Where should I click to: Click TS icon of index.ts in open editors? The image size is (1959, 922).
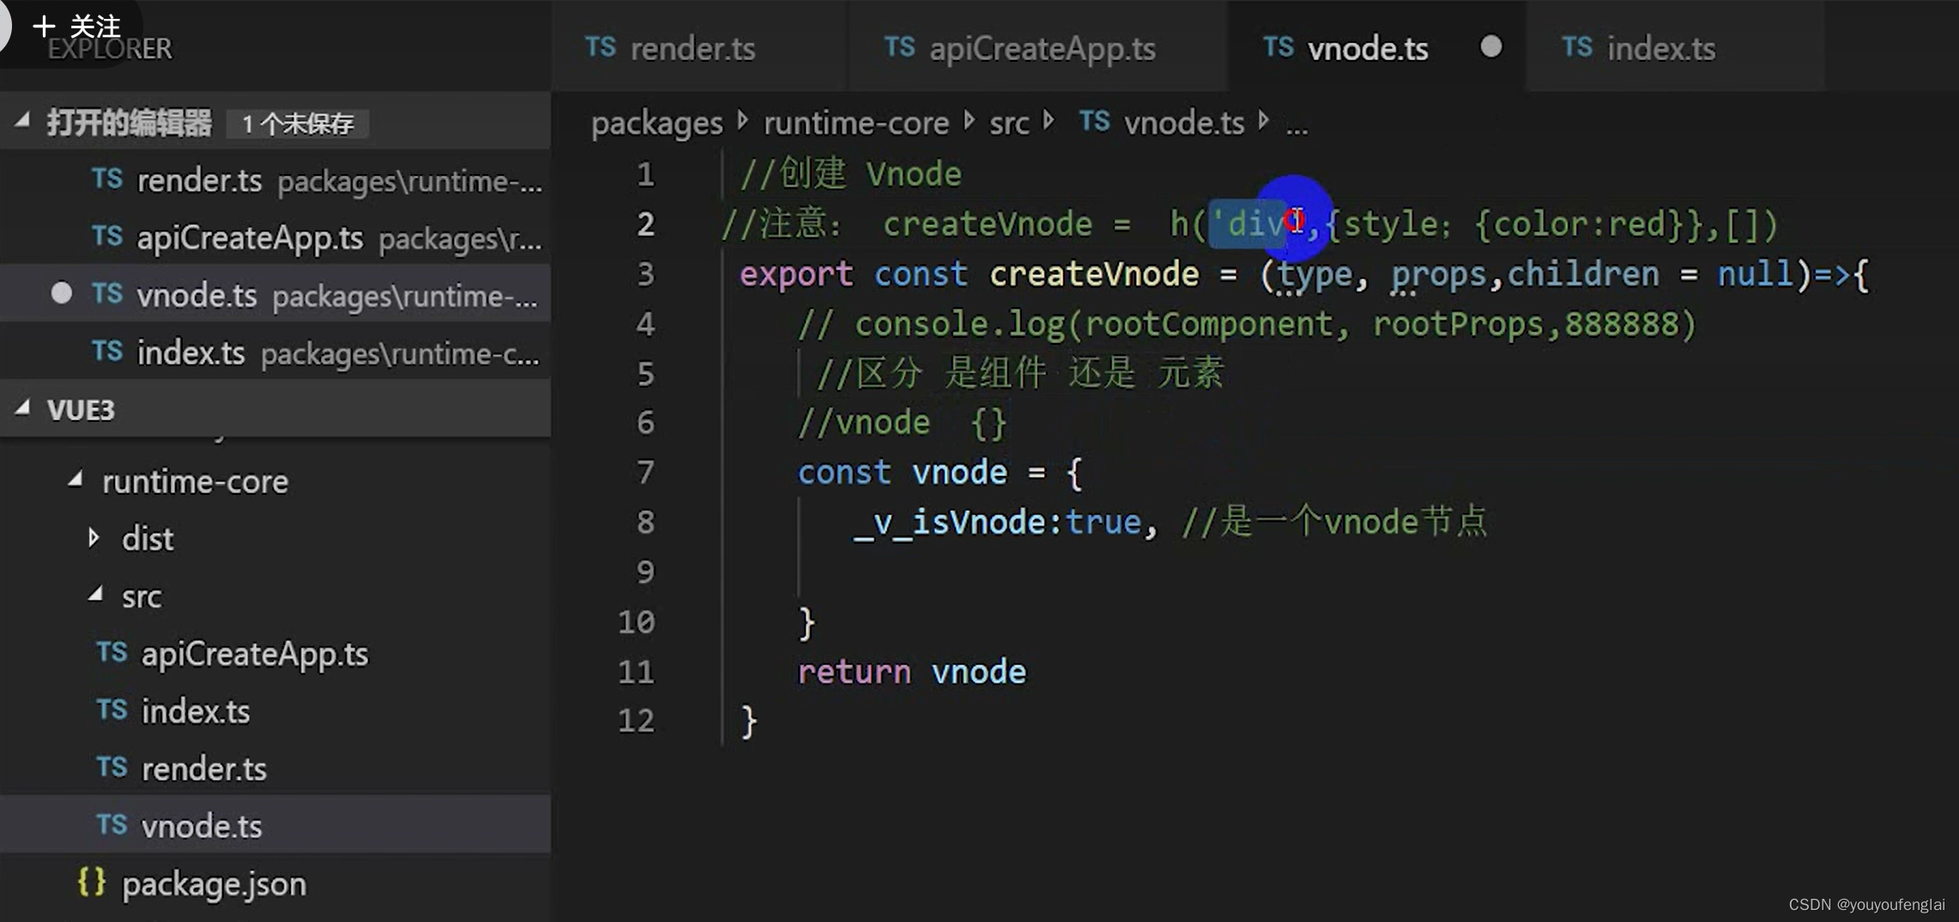[107, 351]
